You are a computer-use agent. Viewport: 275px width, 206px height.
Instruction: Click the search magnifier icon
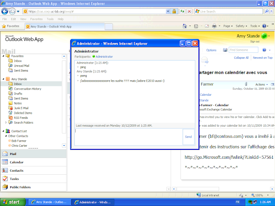(267, 12)
